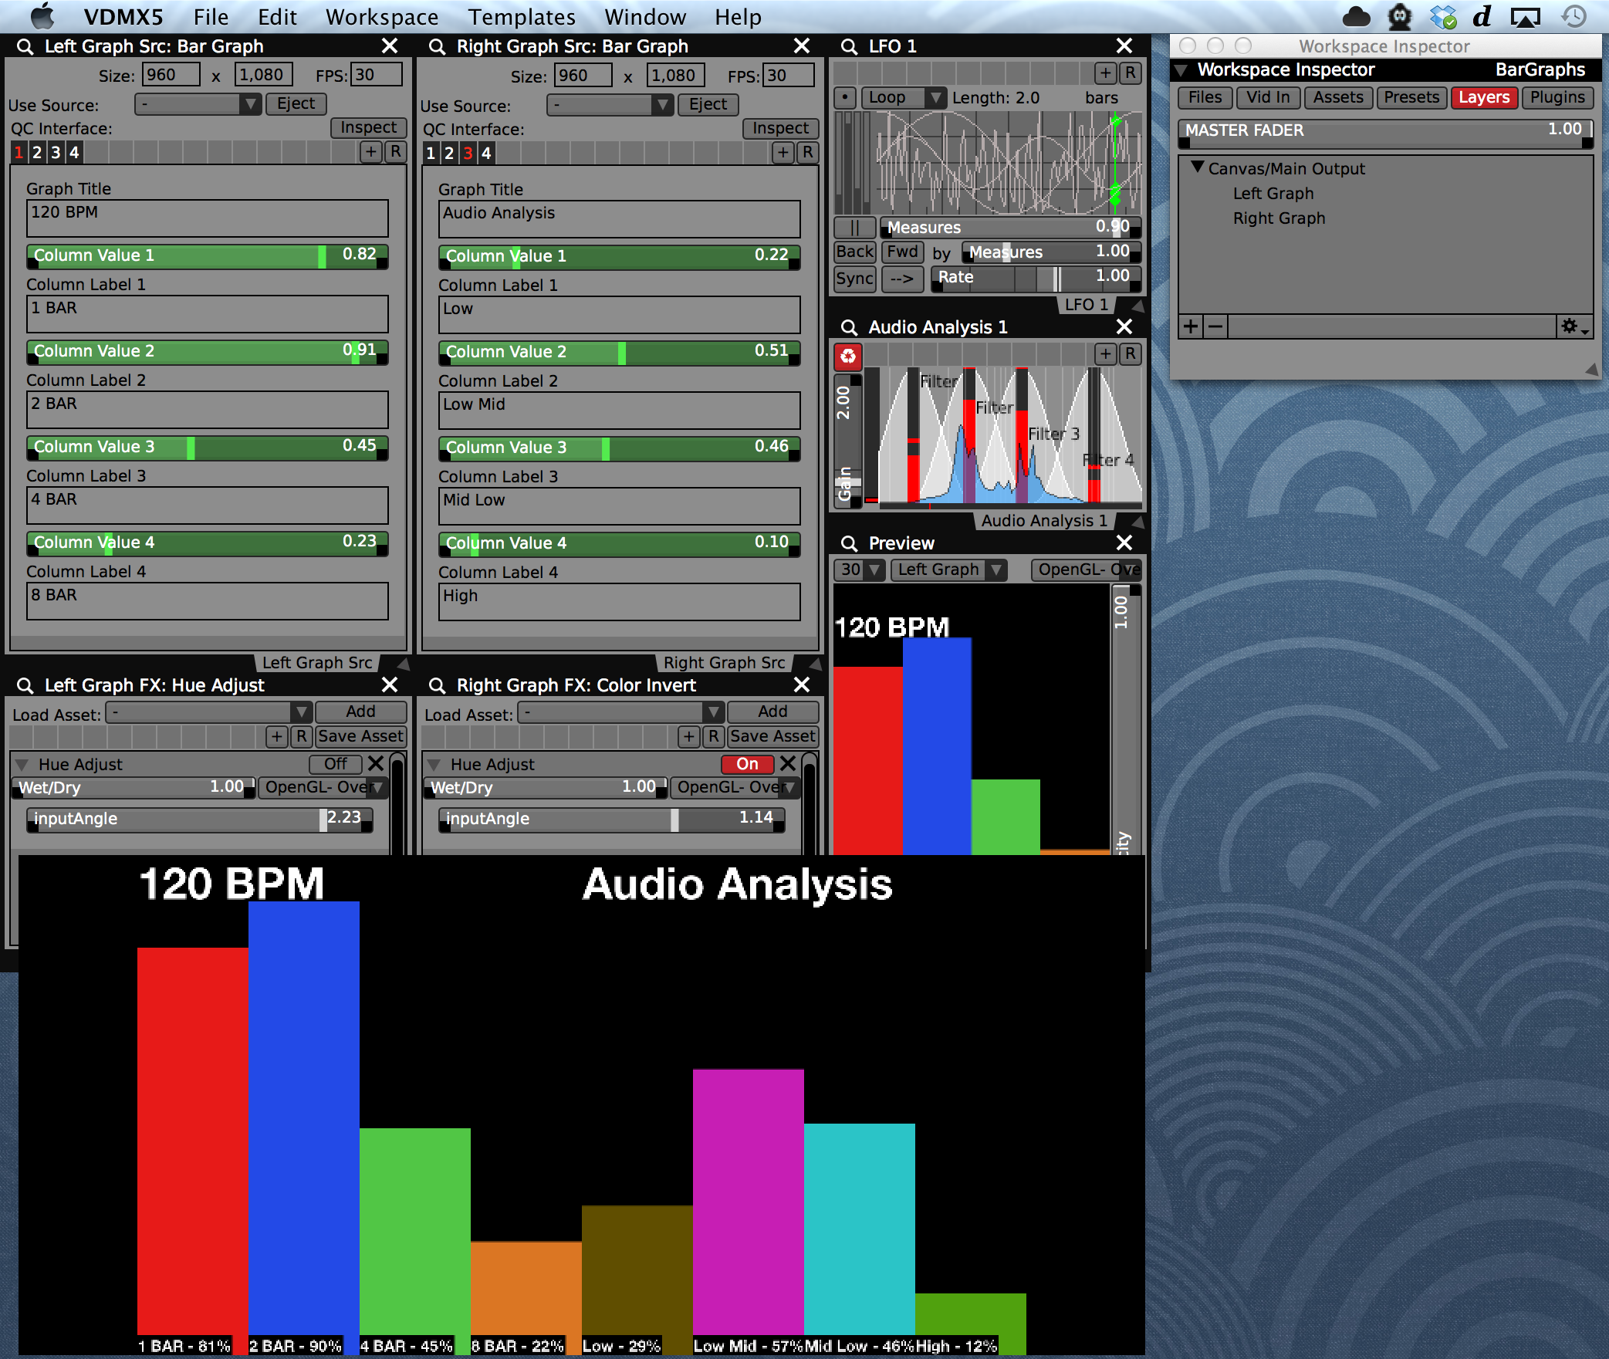Open Load Asset dropdown in Right Graph FX
This screenshot has height=1359, width=1609.
click(x=620, y=712)
